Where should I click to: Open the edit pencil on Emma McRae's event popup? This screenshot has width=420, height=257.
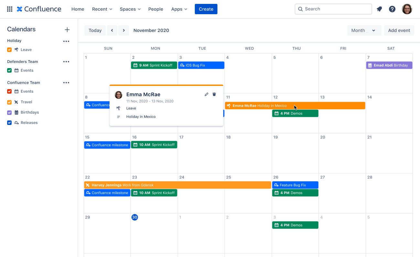pyautogui.click(x=206, y=94)
